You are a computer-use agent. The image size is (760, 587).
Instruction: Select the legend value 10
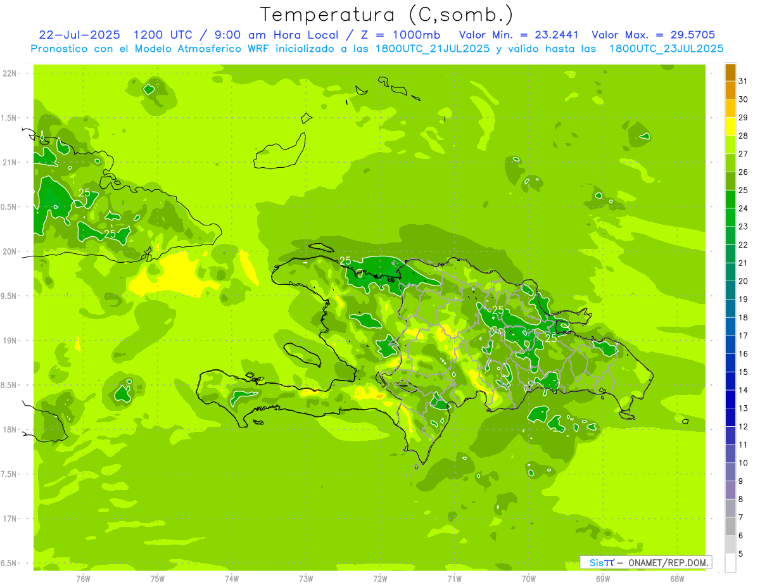[x=743, y=463]
